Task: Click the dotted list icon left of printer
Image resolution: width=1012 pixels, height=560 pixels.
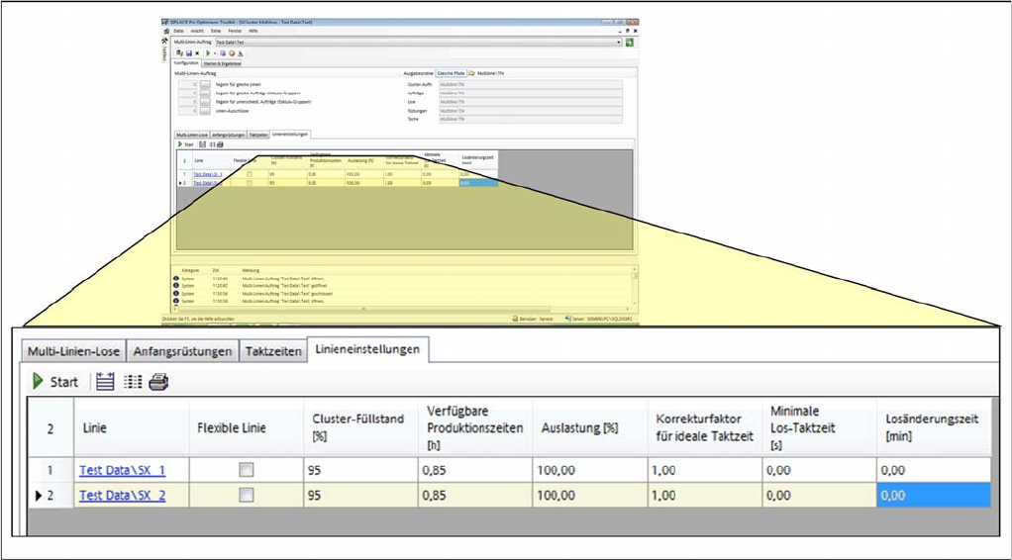Action: coord(133,382)
